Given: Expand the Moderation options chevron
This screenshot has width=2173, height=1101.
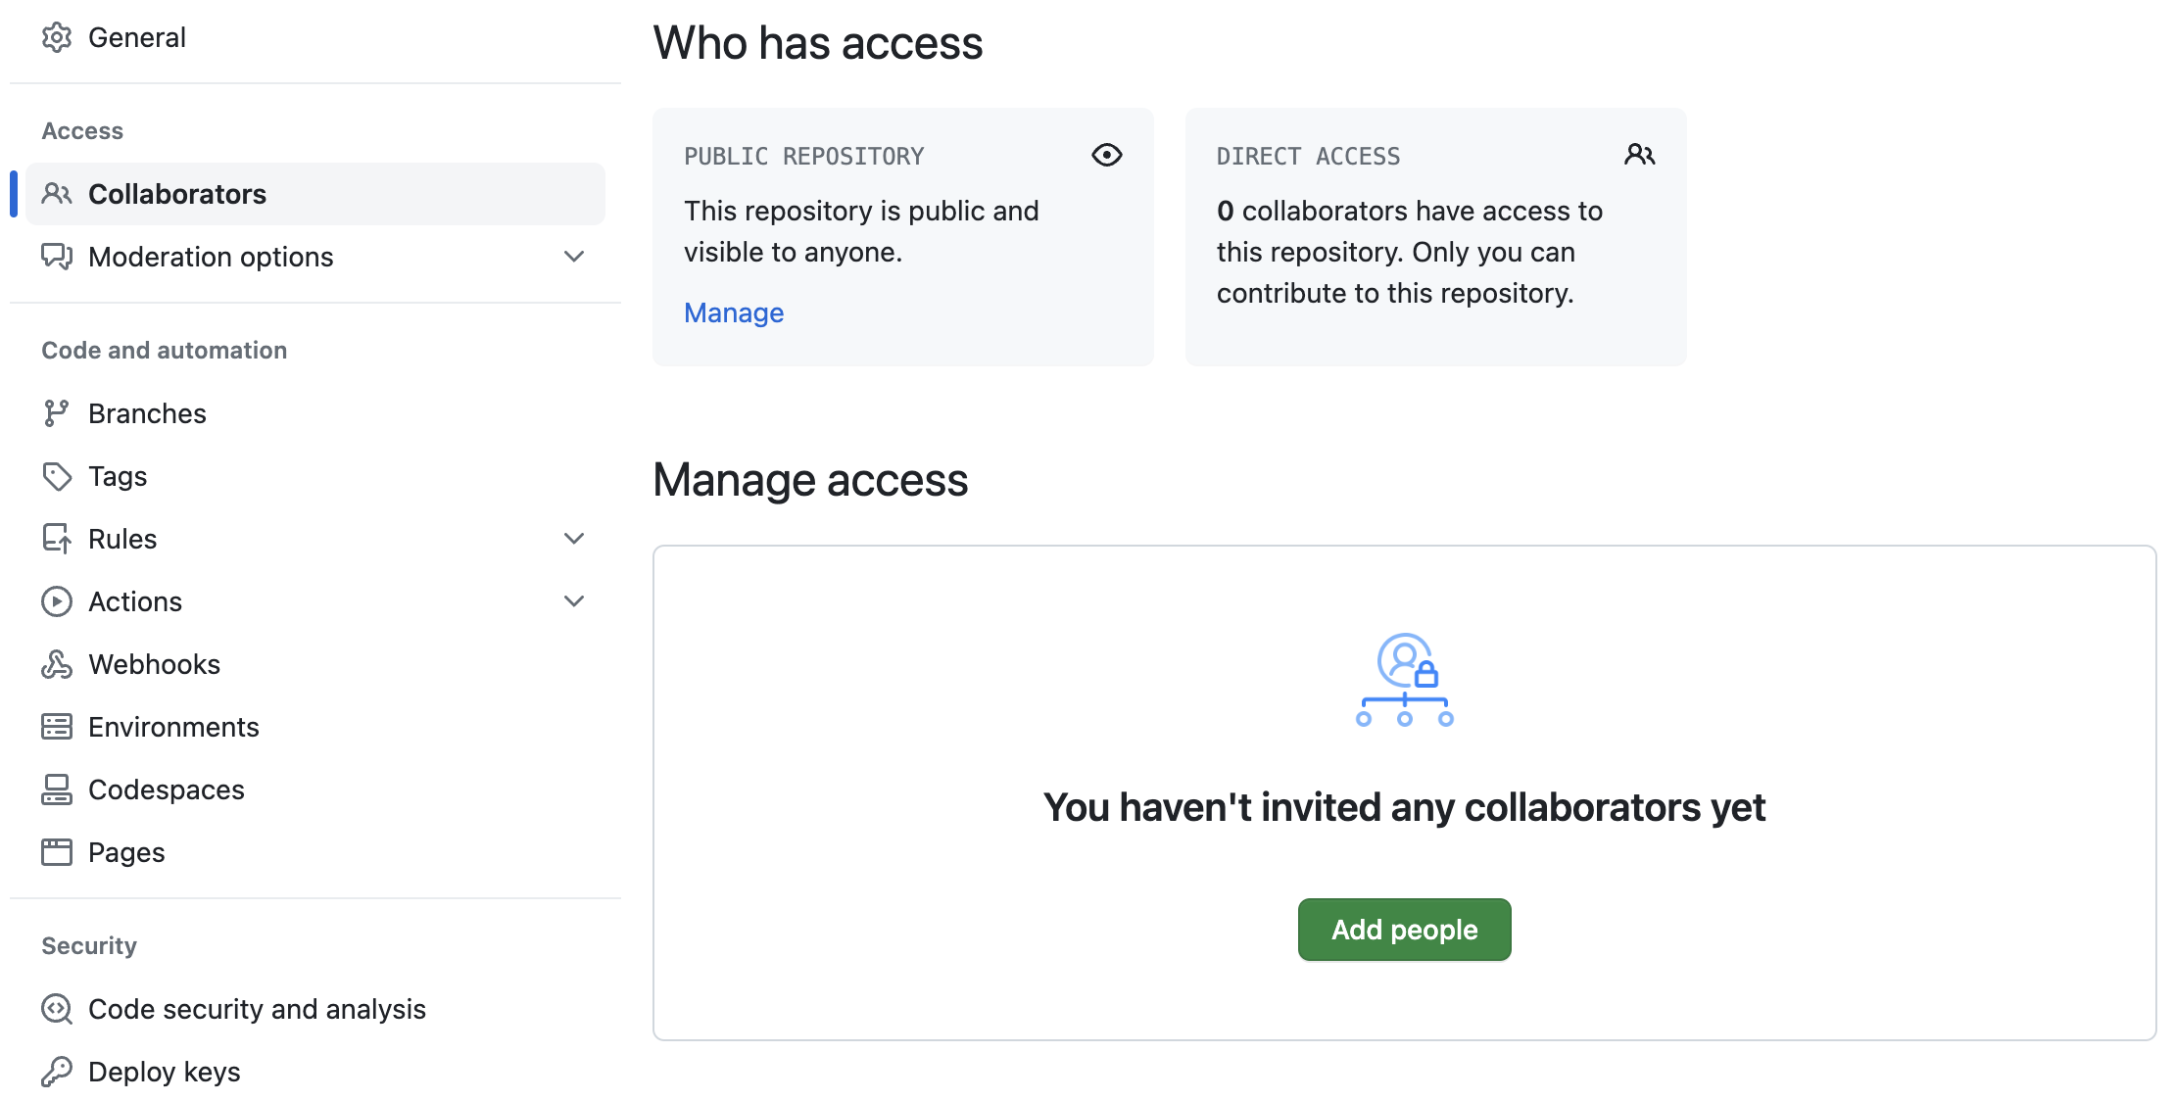Looking at the screenshot, I should point(574,257).
